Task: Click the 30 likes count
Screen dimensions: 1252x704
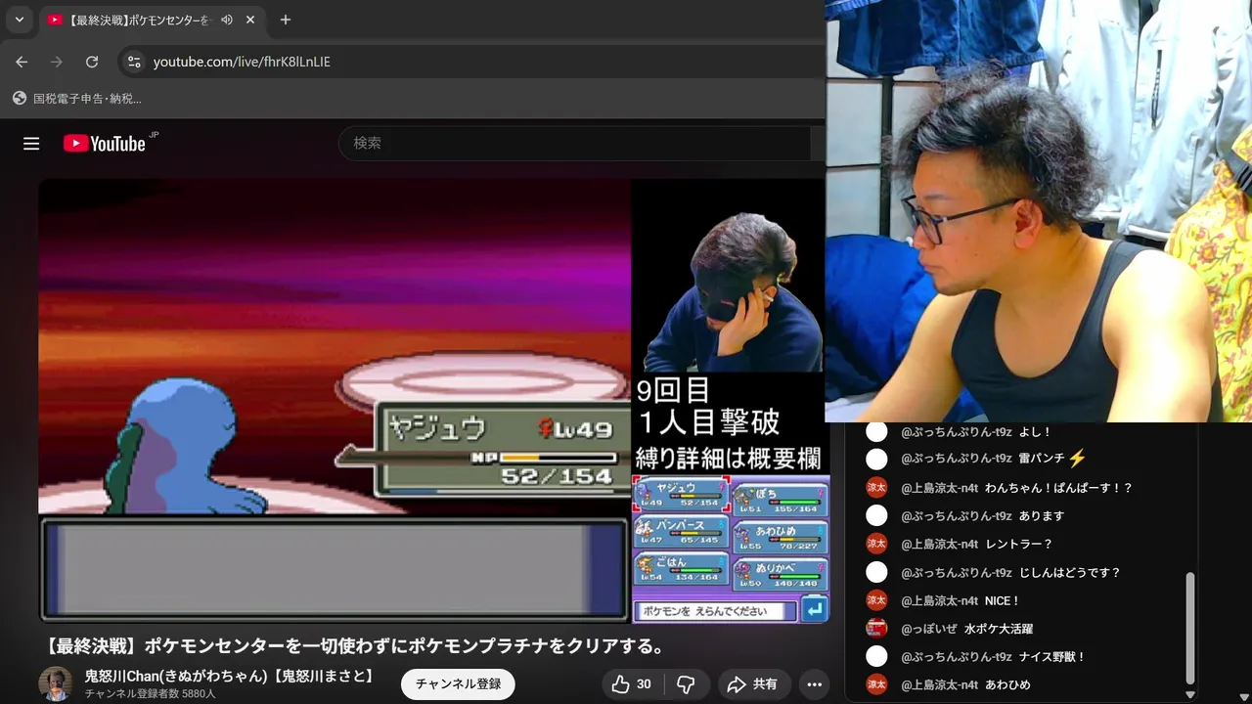Action: point(644,684)
